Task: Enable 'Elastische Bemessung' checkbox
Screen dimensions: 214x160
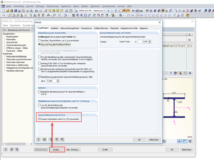Action: pyautogui.click(x=39, y=92)
